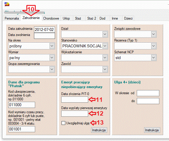
Task: Click the Data złożenia PIT-0 field
Action: pyautogui.click(x=75, y=99)
